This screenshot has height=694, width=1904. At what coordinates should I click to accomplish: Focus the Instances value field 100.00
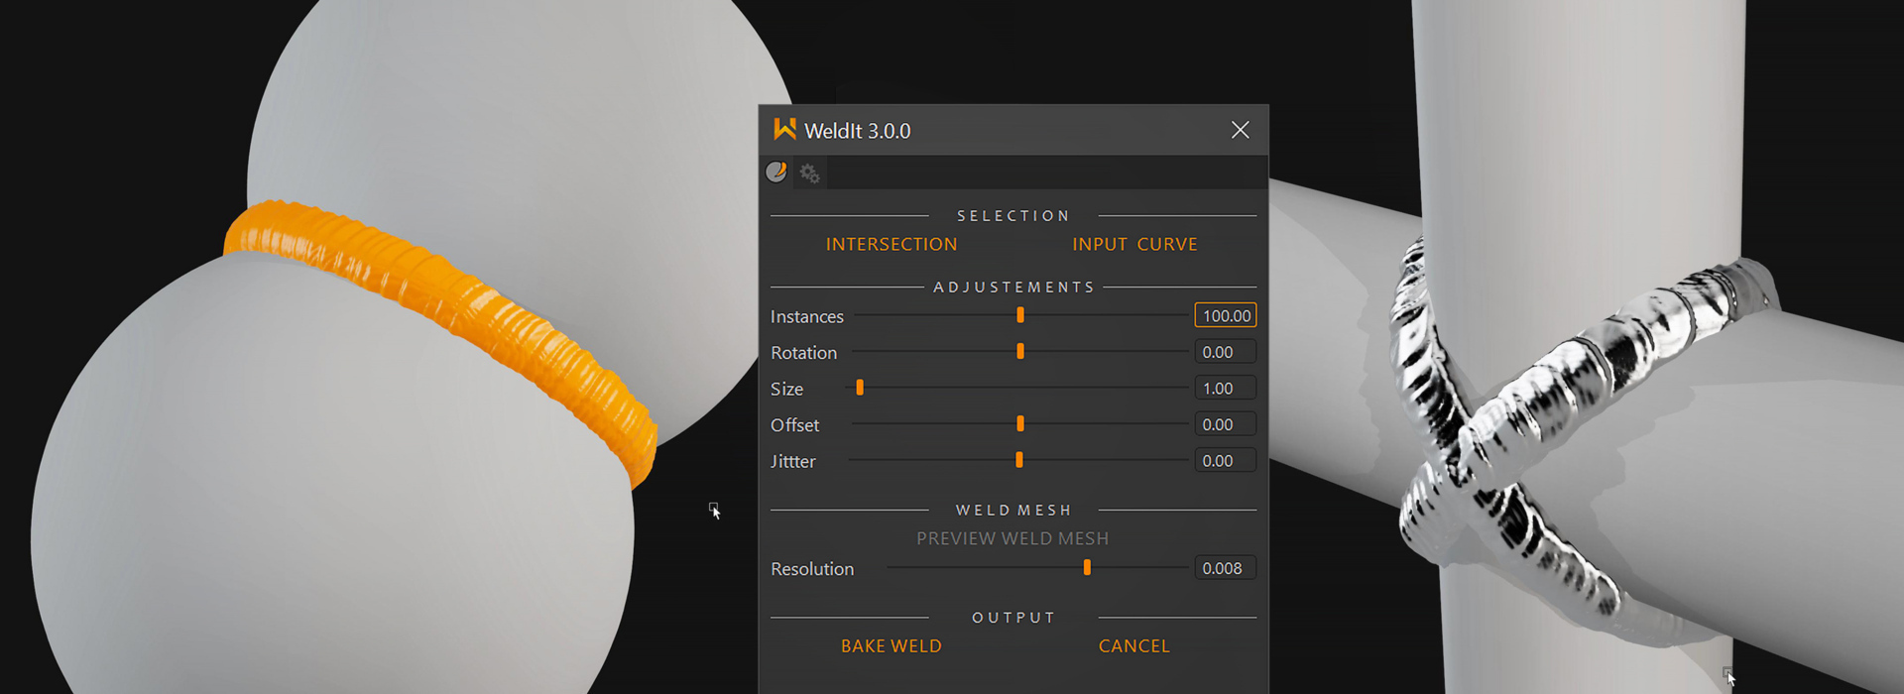pos(1226,315)
